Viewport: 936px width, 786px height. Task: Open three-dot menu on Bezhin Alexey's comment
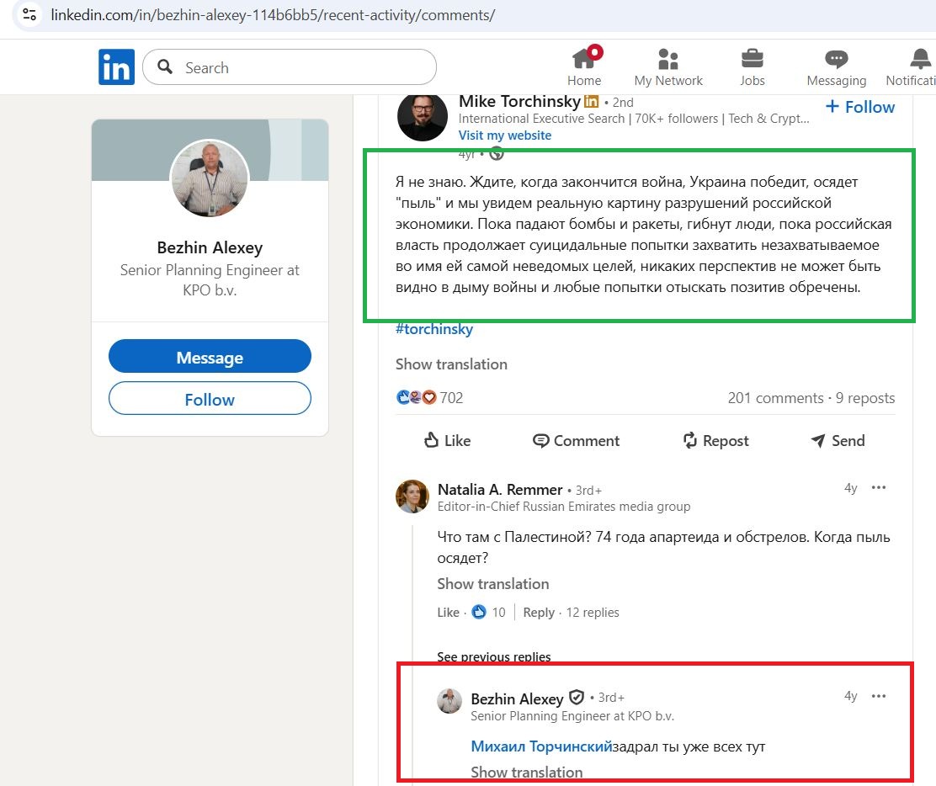coord(879,696)
